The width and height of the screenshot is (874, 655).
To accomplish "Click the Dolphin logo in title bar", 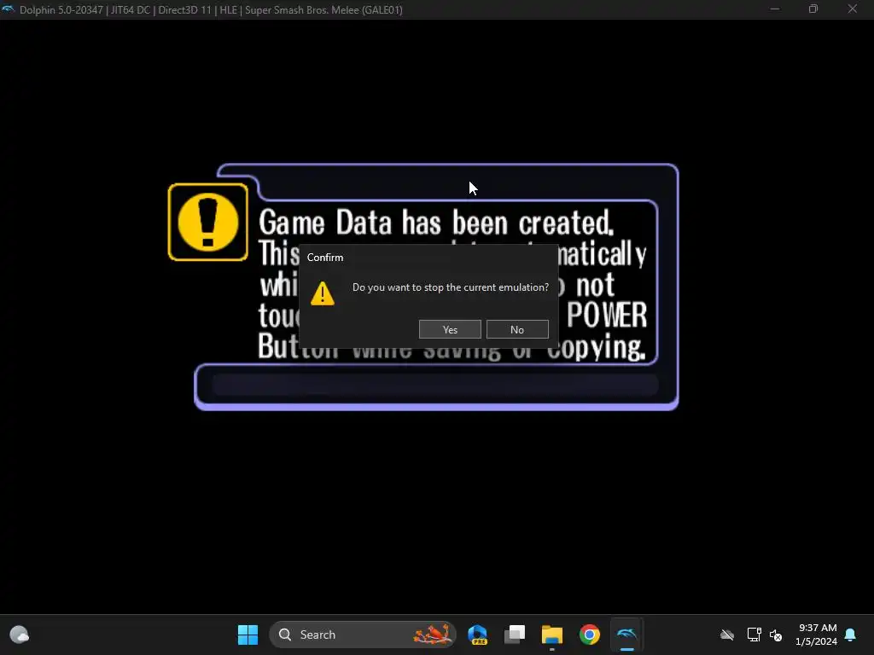I will (9, 9).
